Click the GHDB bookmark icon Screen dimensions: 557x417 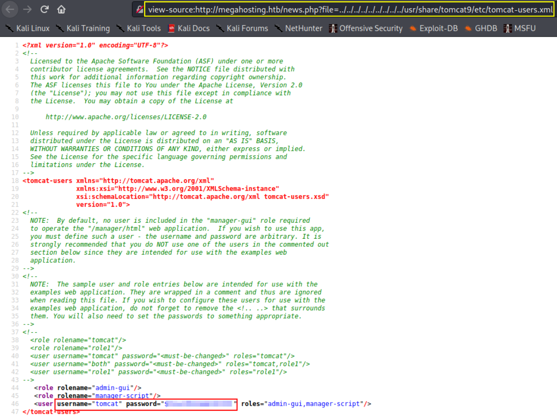(x=468, y=28)
